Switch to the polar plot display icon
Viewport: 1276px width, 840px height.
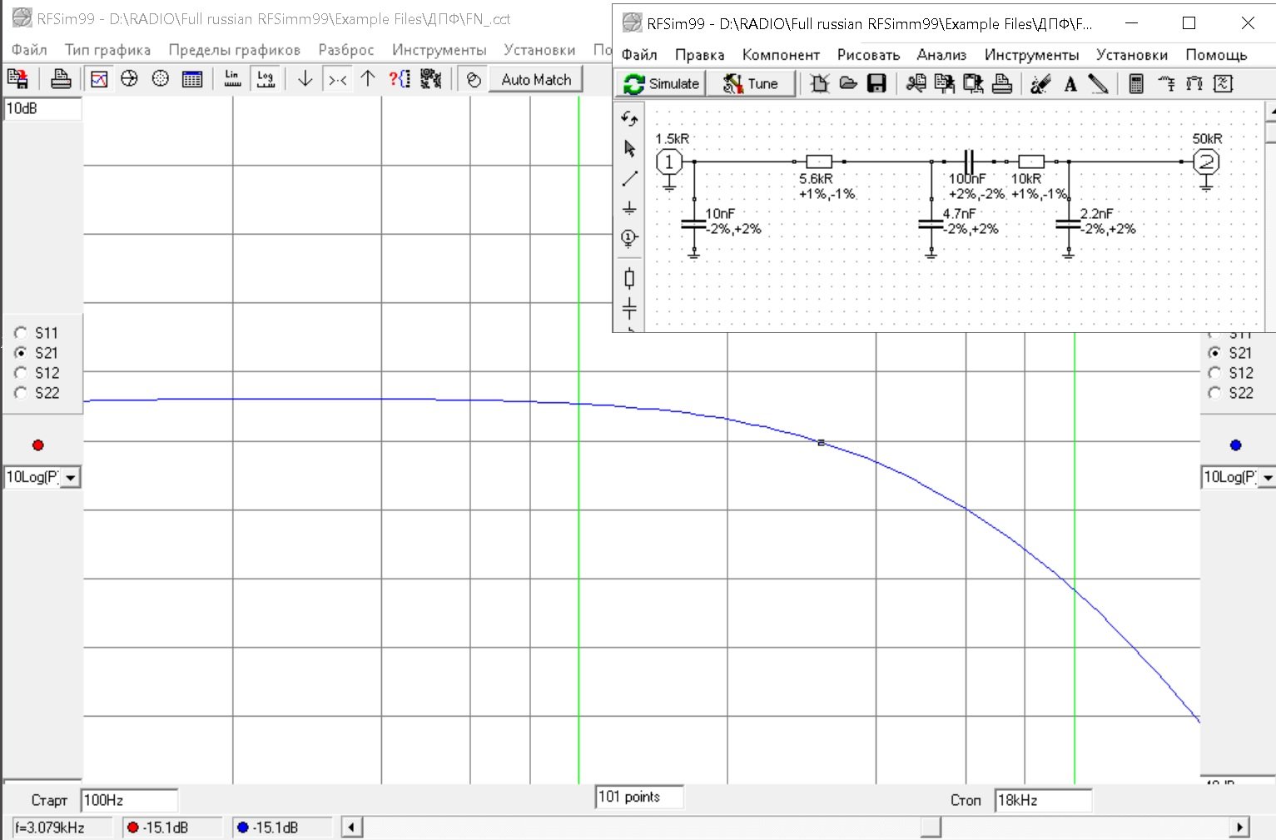161,79
